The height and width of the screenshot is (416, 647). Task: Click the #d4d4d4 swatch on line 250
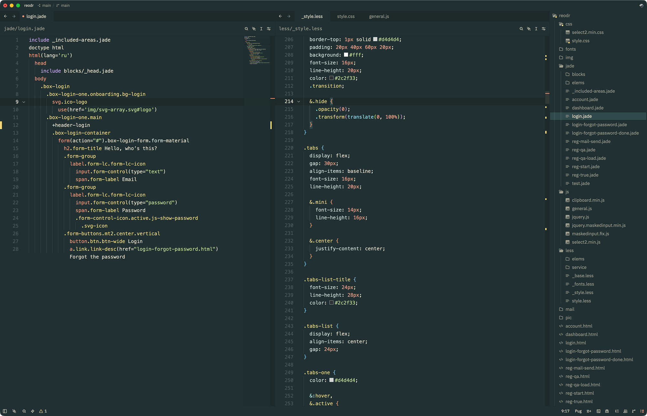(x=331, y=380)
